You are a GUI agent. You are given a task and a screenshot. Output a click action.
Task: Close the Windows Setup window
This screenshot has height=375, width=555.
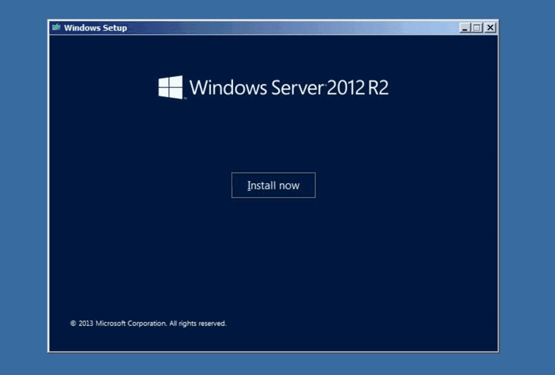click(490, 28)
